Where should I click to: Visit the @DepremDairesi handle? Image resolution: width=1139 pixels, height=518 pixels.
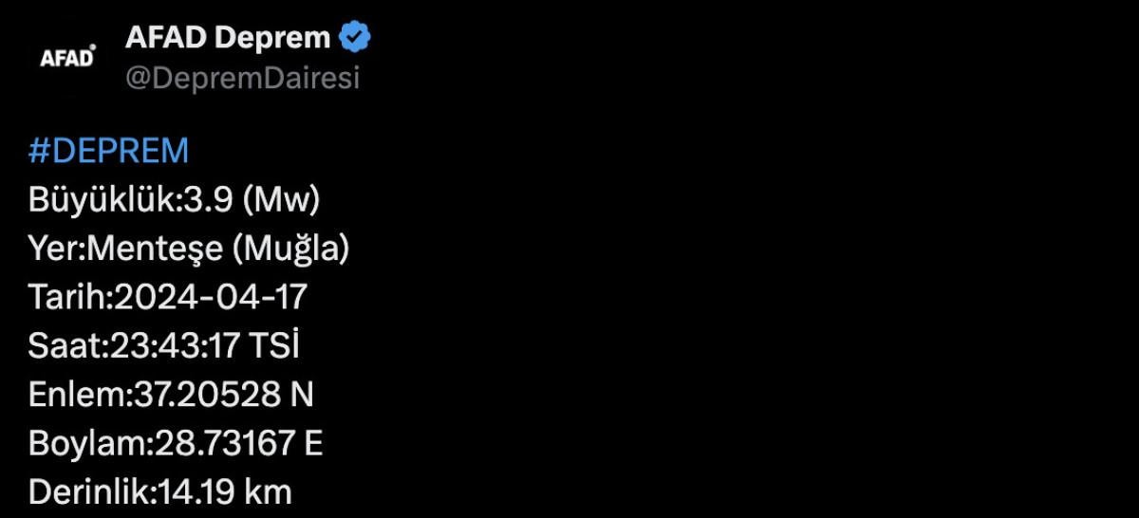[x=242, y=80]
